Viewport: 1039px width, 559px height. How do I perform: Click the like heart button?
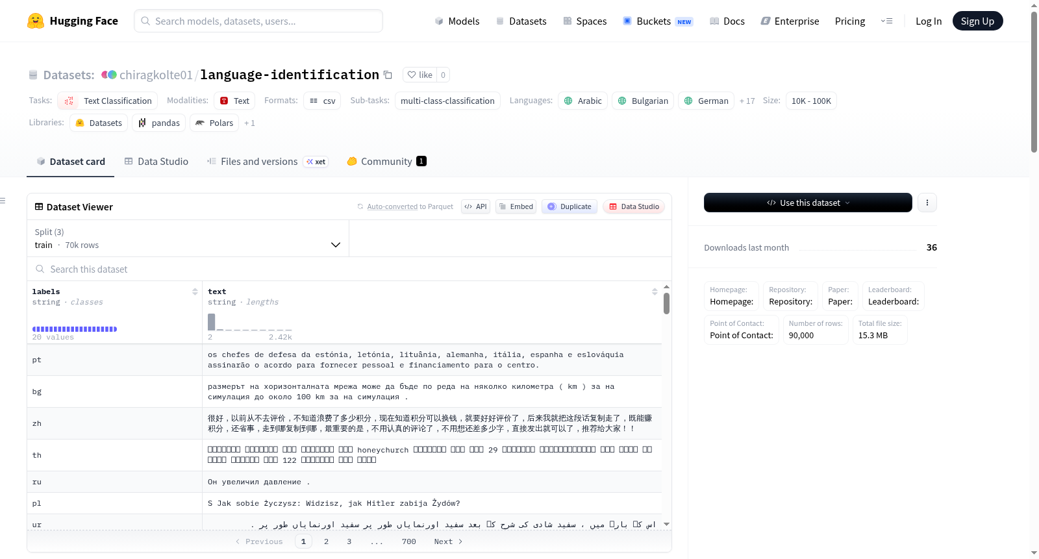coord(419,75)
